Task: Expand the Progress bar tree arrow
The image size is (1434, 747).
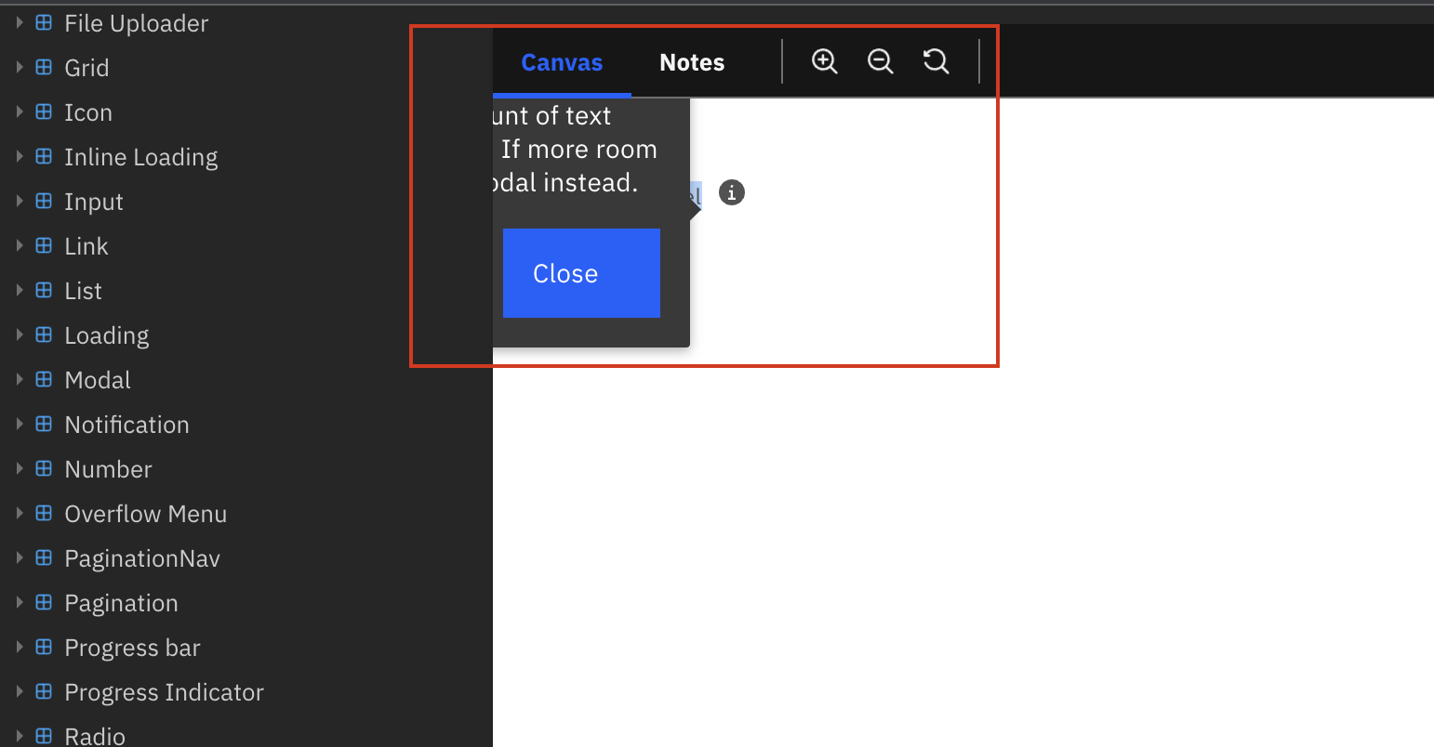Action: coord(20,648)
